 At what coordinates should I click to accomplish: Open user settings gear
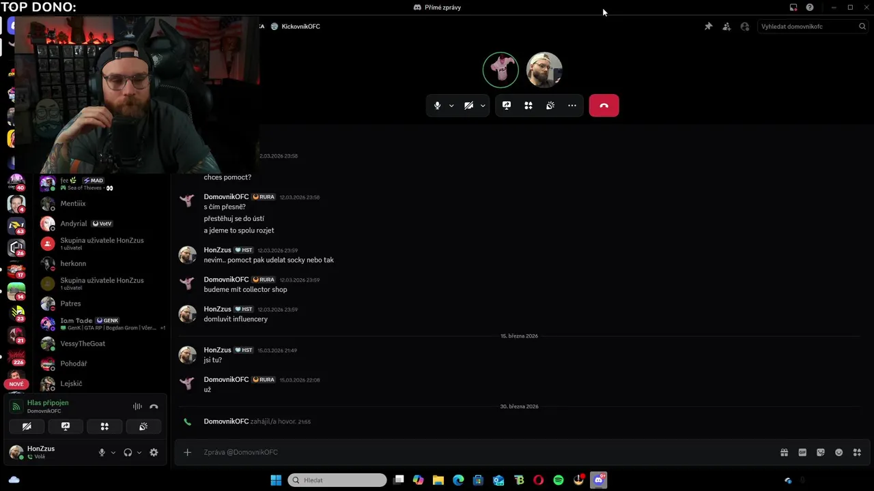[x=154, y=453]
